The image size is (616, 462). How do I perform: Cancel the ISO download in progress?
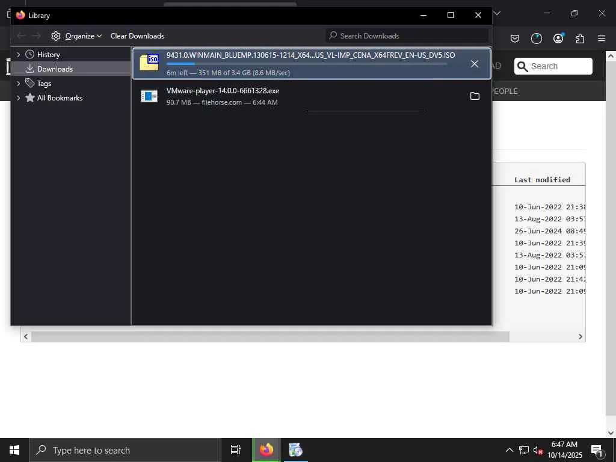point(475,64)
